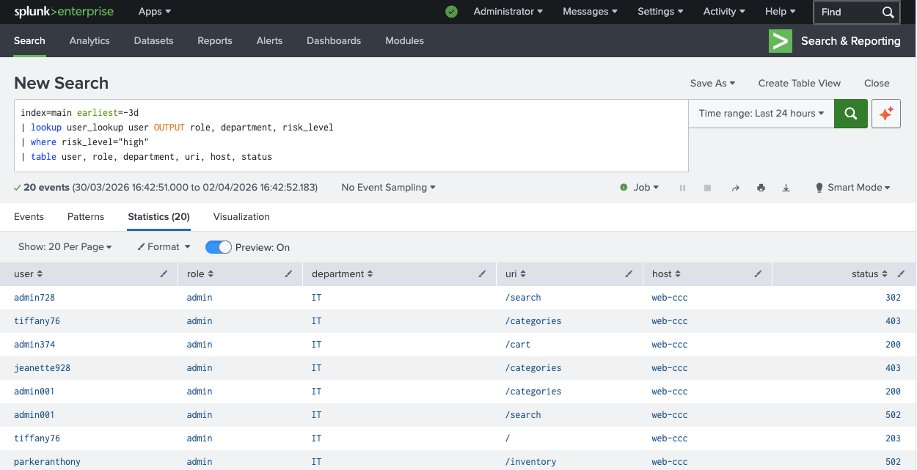Expand the Time range picker

click(761, 114)
